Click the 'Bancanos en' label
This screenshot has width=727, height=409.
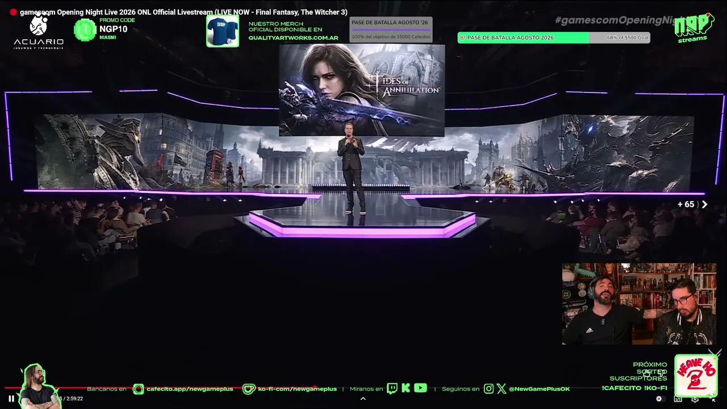107,389
